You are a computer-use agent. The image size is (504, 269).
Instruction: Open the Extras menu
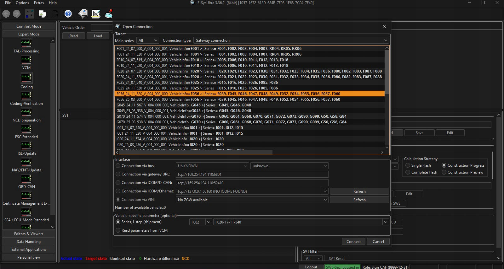coord(39,3)
